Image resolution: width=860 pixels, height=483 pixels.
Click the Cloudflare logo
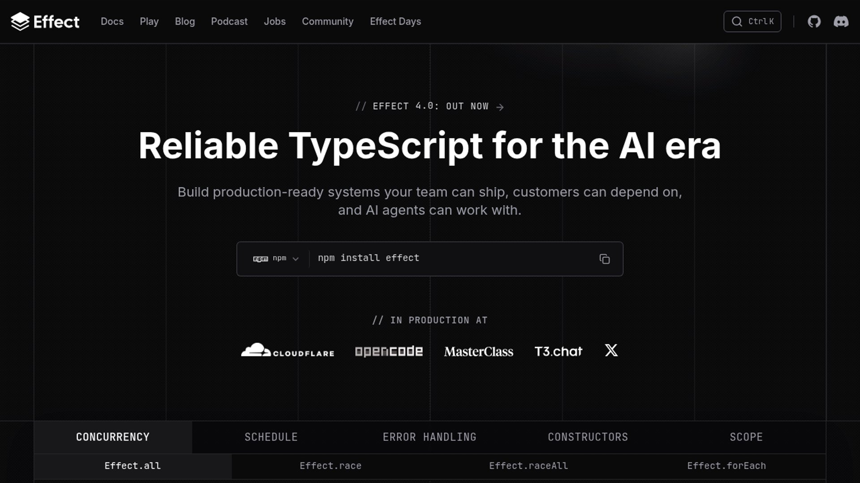(288, 351)
